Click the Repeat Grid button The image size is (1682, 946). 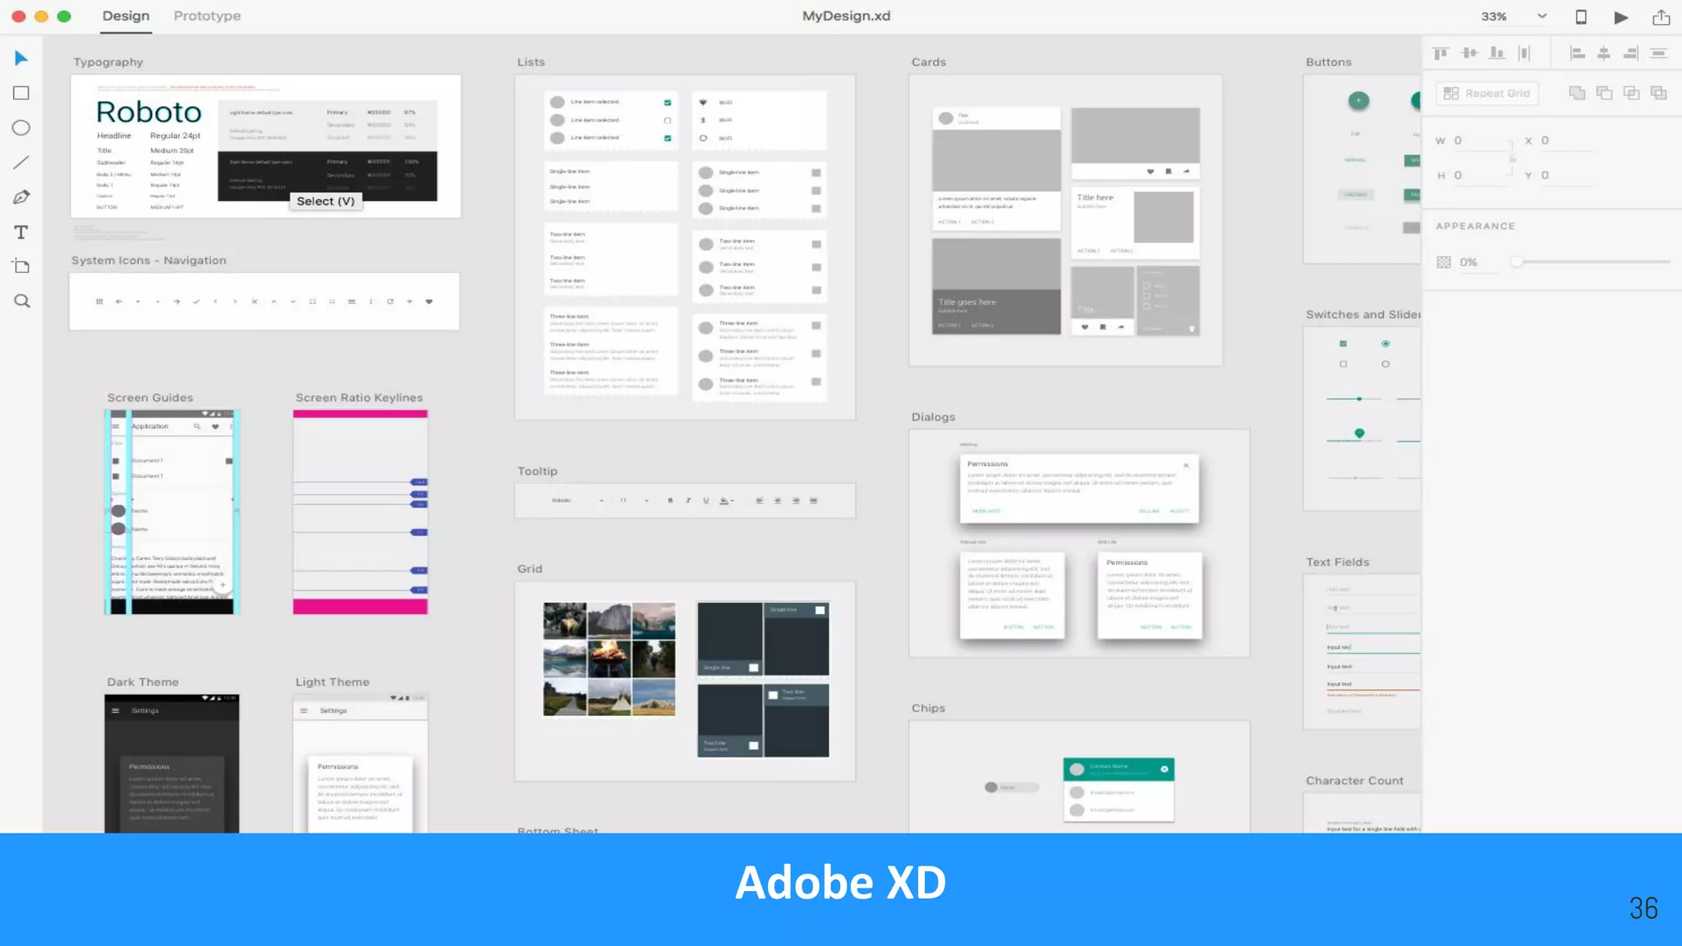click(x=1487, y=93)
